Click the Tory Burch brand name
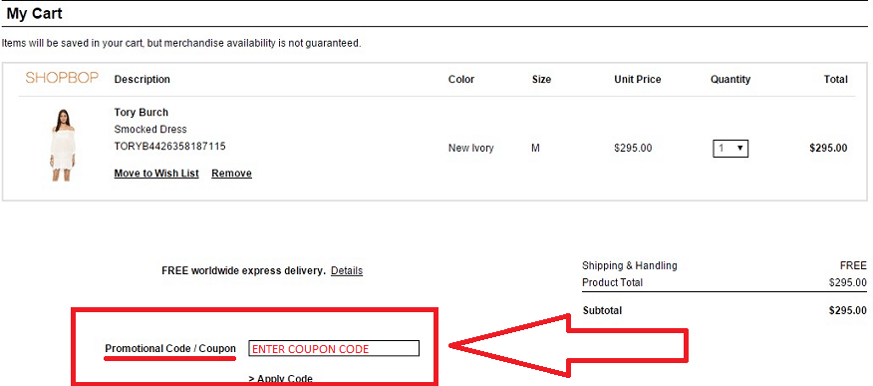The width and height of the screenshot is (873, 386). 141,112
